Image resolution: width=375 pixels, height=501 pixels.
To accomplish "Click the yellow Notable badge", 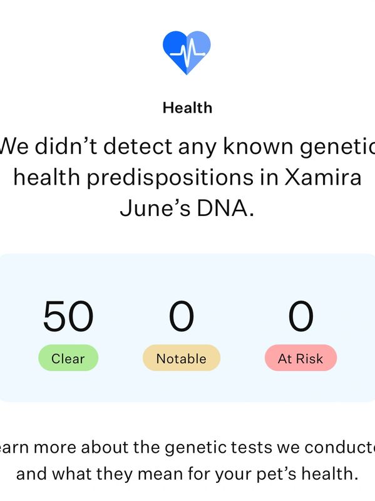I will pyautogui.click(x=182, y=358).
